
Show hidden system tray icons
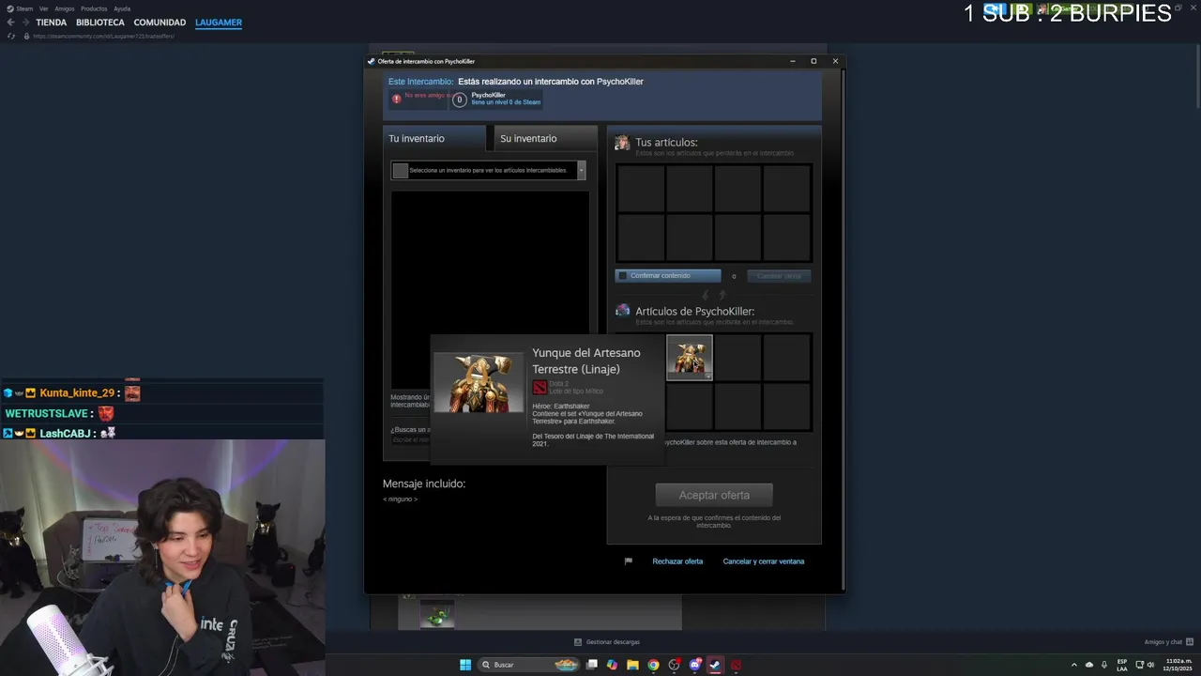click(1074, 665)
